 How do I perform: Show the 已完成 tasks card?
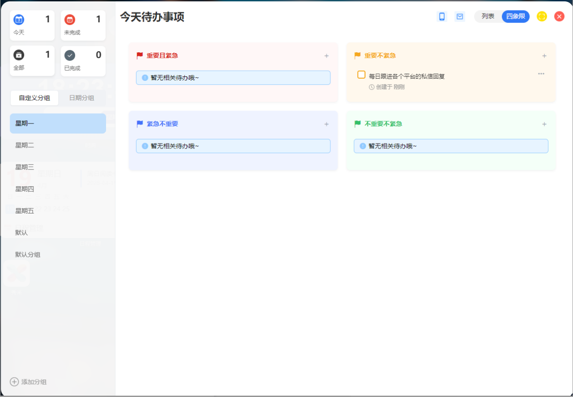83,61
